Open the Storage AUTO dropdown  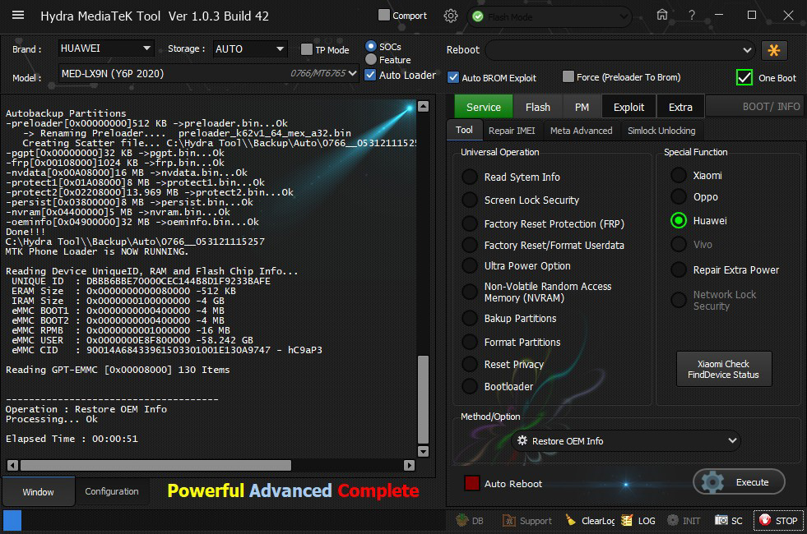250,49
